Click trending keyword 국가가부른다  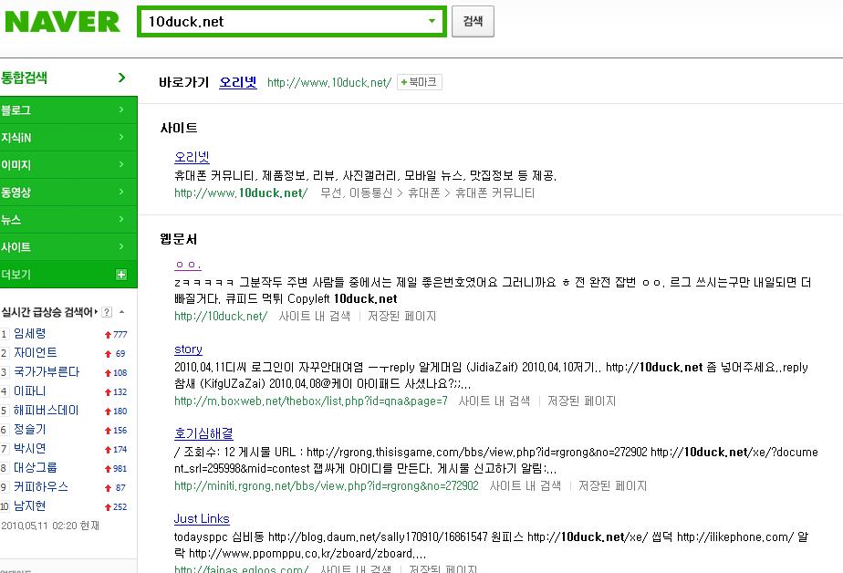coord(47,372)
